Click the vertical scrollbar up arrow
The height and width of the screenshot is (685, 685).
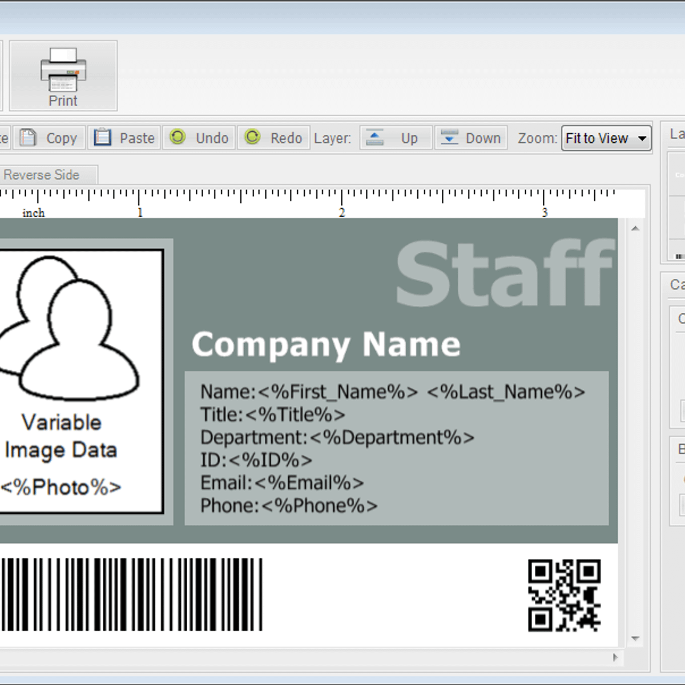635,229
